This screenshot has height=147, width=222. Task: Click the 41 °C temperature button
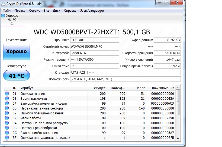[17, 75]
